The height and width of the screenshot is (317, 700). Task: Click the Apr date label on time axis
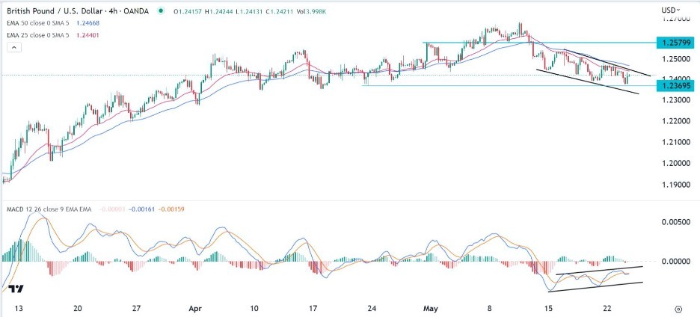pyautogui.click(x=195, y=307)
